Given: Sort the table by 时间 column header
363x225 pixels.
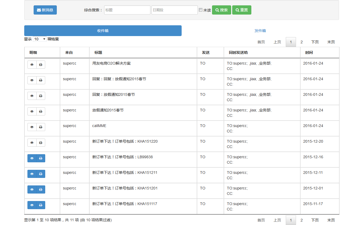Looking at the screenshot, I should pyautogui.click(x=309, y=52).
